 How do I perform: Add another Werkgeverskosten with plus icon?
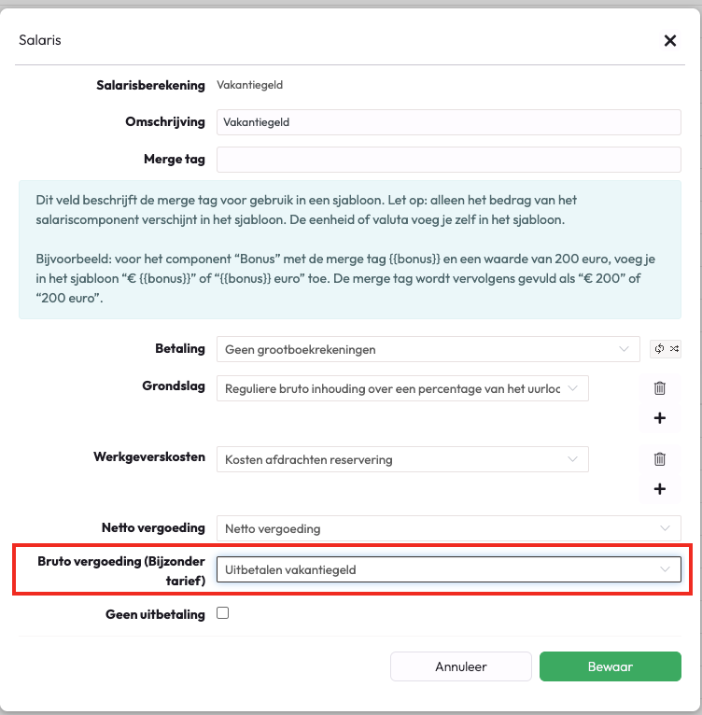click(659, 488)
